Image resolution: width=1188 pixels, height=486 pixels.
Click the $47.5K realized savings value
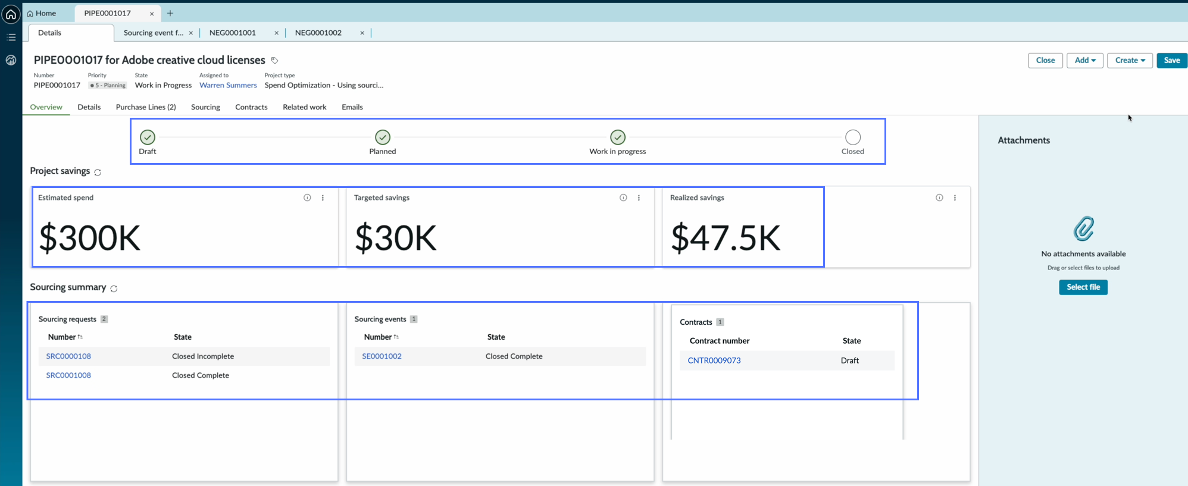pos(726,238)
